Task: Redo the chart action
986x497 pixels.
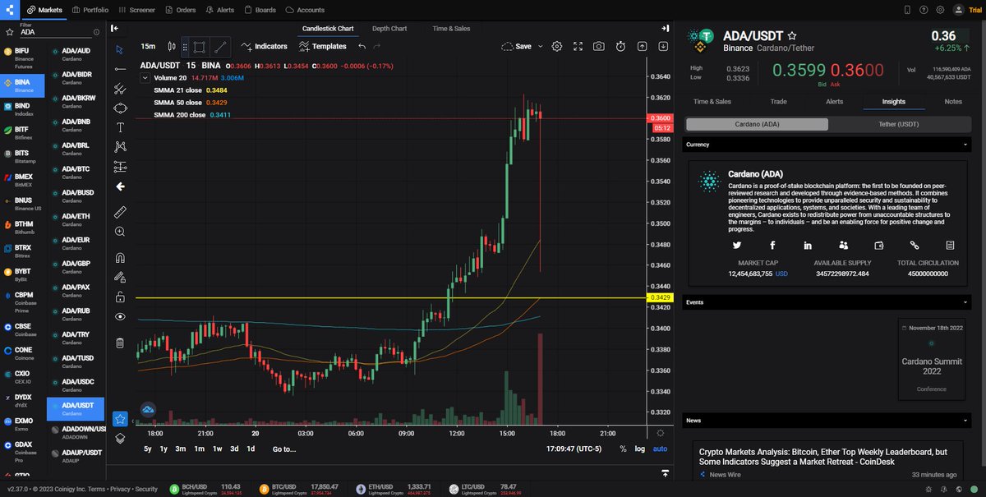Action: coord(377,47)
